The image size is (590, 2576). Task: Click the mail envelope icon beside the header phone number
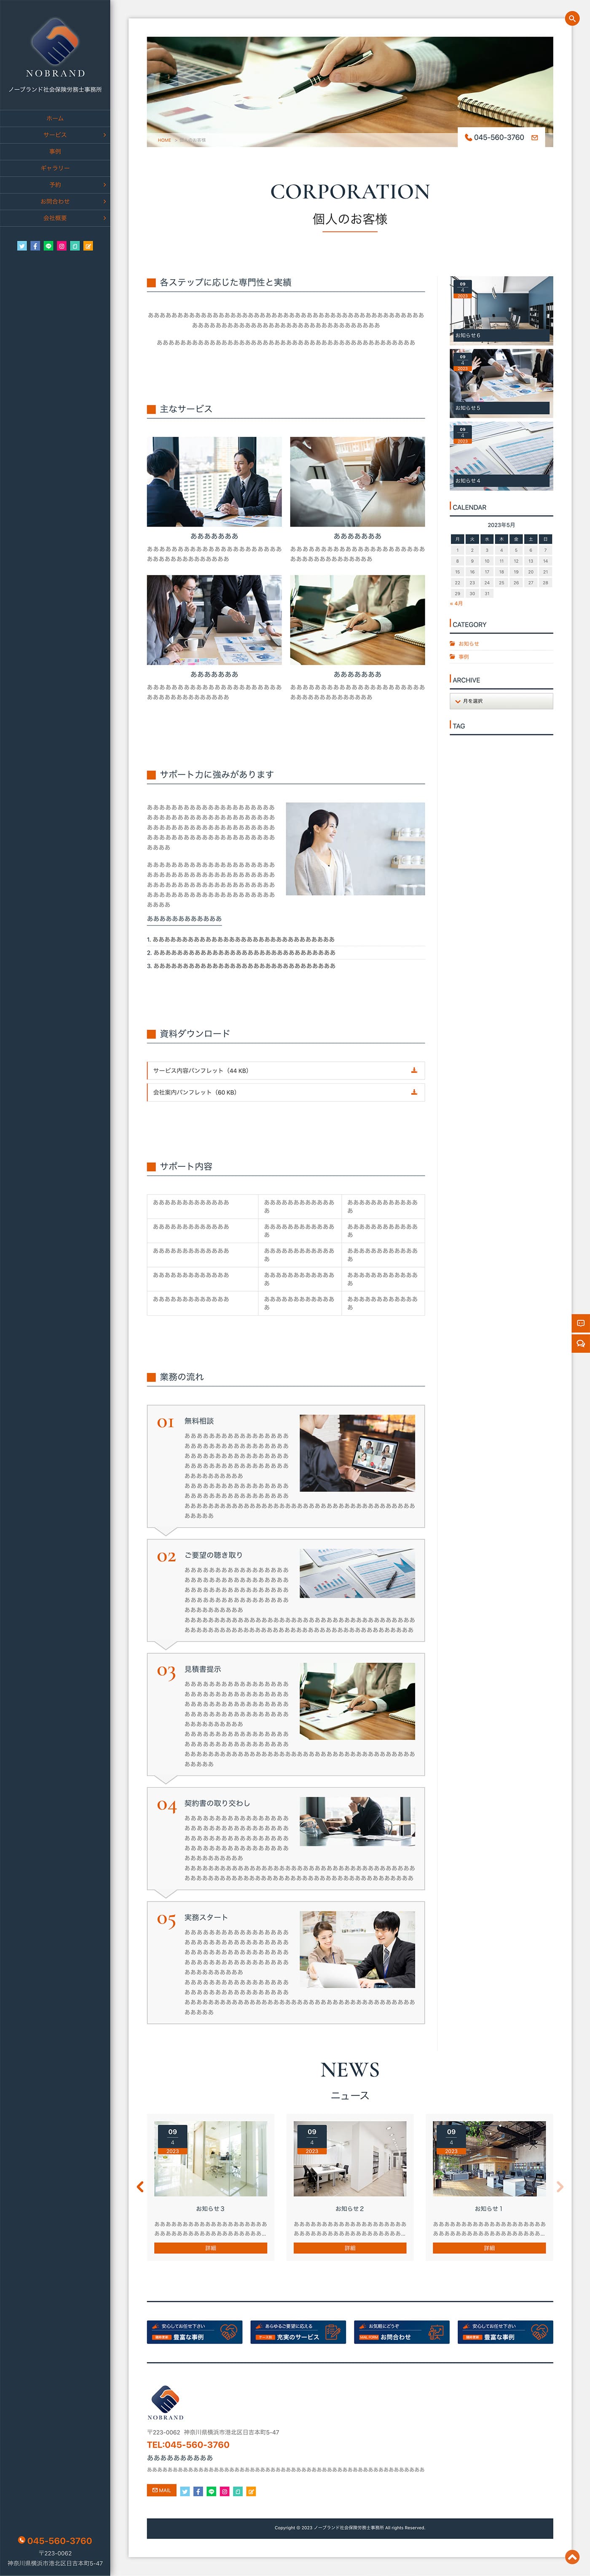534,138
